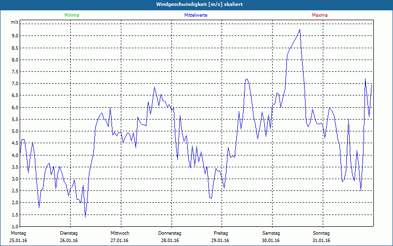The image size is (393, 246).
Task: Click the 5,5 y-axis value
Action: (15, 119)
